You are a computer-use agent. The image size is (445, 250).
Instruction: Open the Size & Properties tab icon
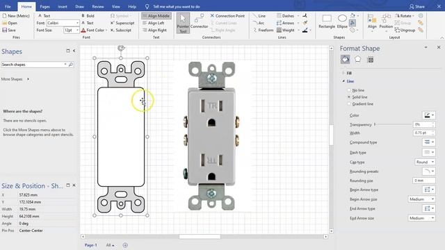[x=370, y=60]
